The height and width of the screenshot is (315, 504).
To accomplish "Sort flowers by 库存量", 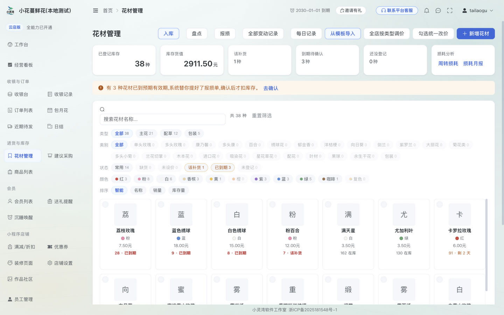I will [x=178, y=190].
